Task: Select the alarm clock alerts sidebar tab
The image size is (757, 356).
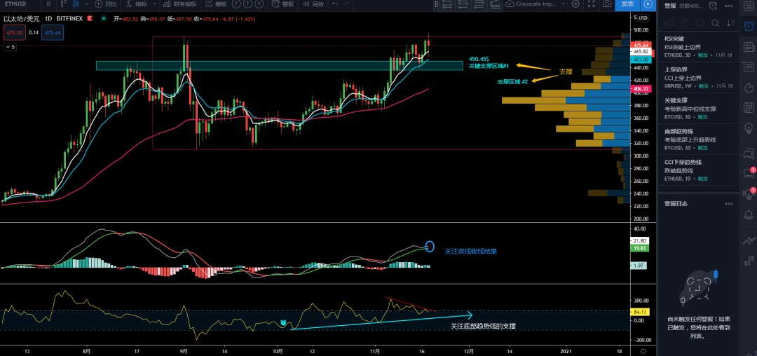Action: pos(749,26)
